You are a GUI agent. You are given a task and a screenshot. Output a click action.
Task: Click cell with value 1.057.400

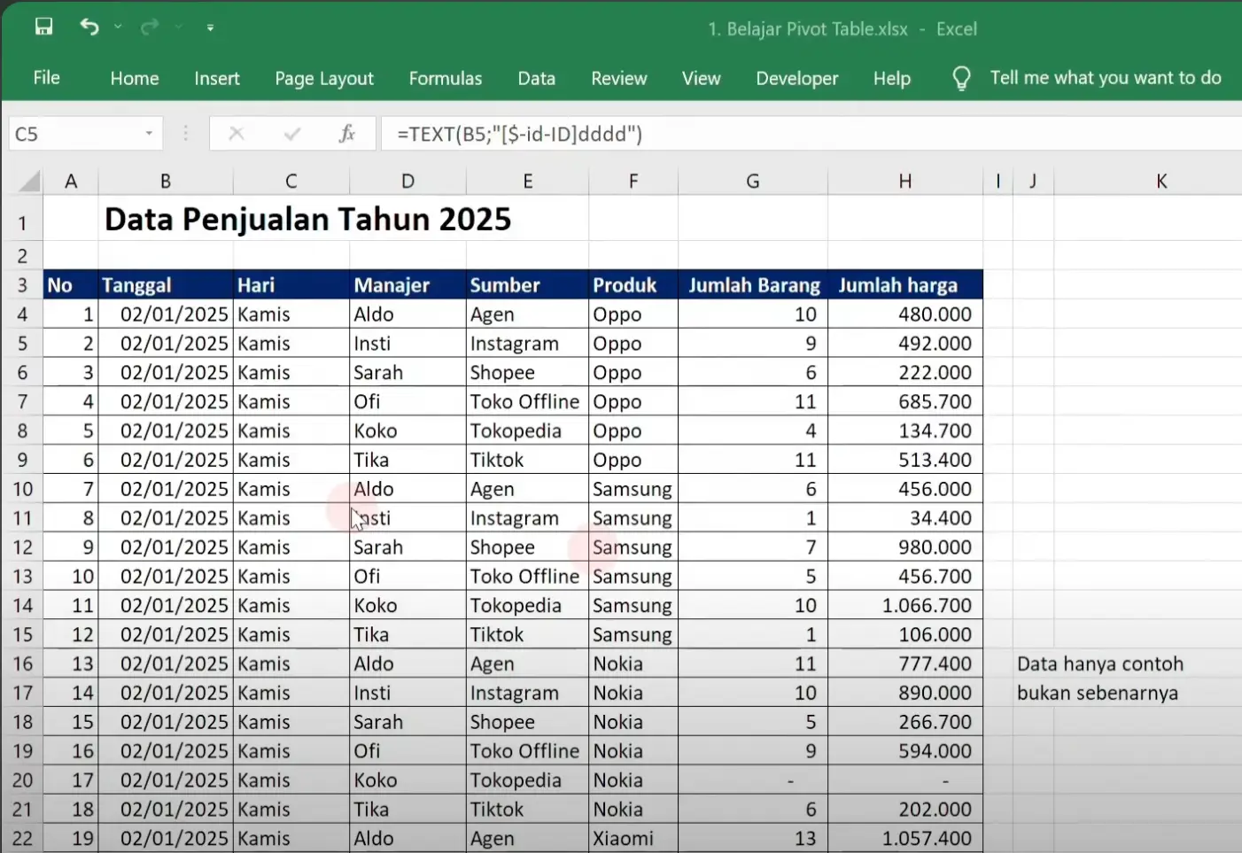point(905,838)
